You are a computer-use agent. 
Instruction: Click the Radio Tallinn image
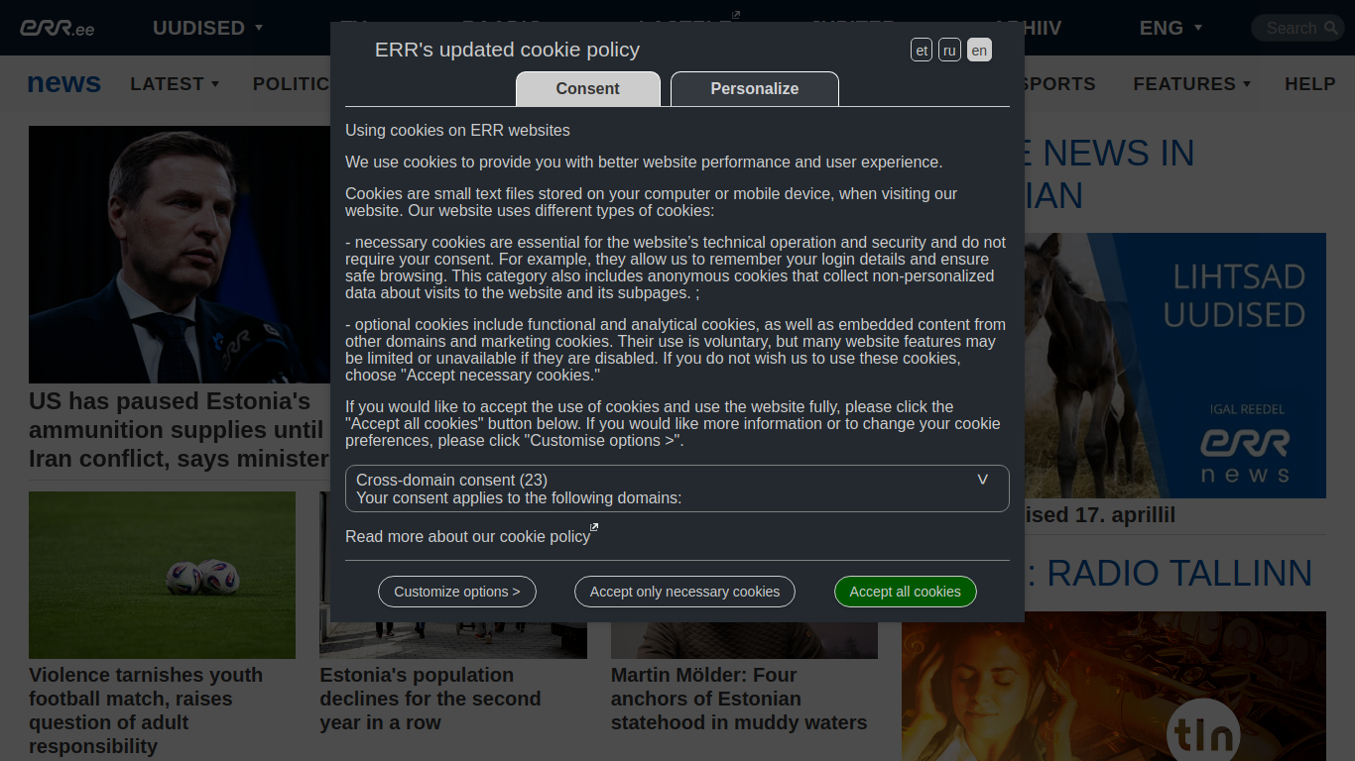point(1114,686)
